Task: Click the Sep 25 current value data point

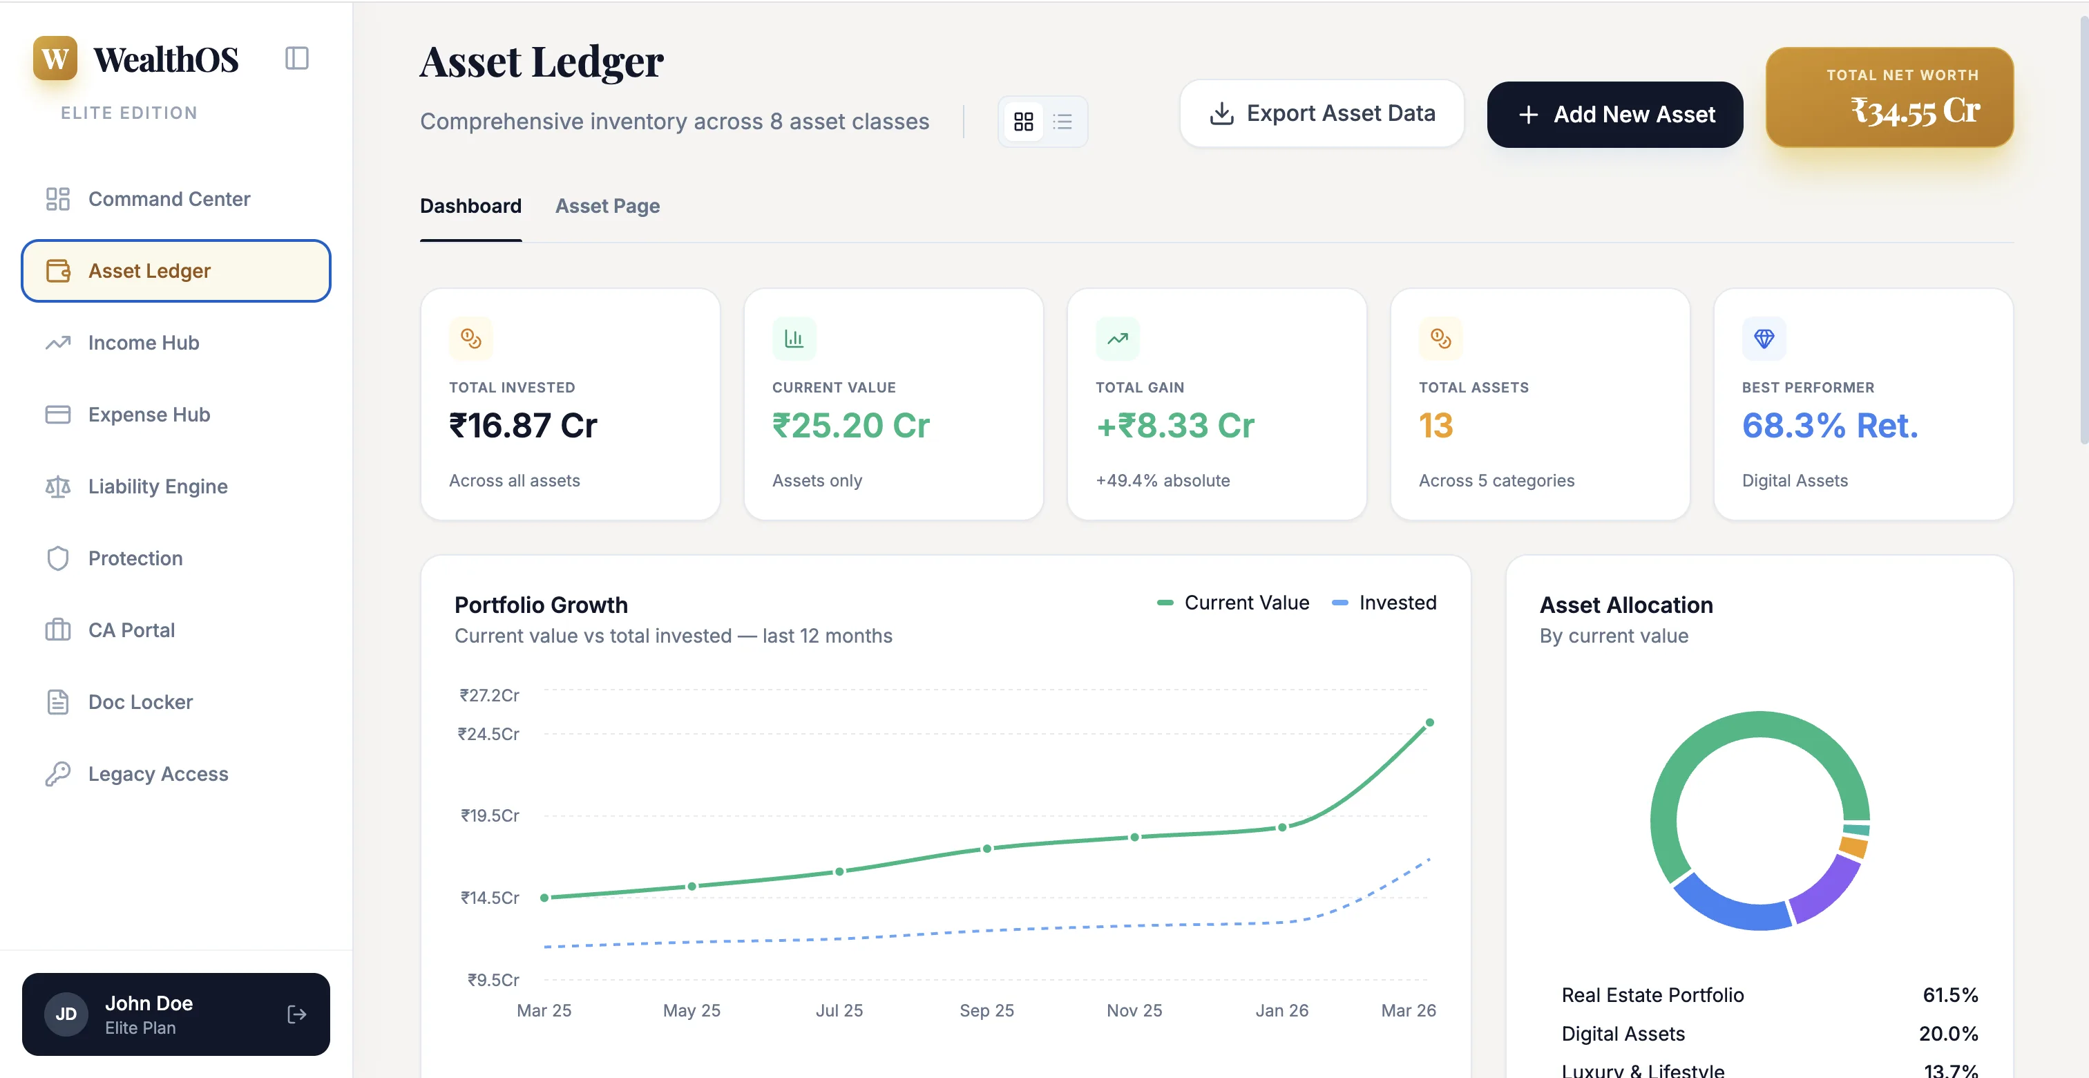Action: click(x=987, y=849)
